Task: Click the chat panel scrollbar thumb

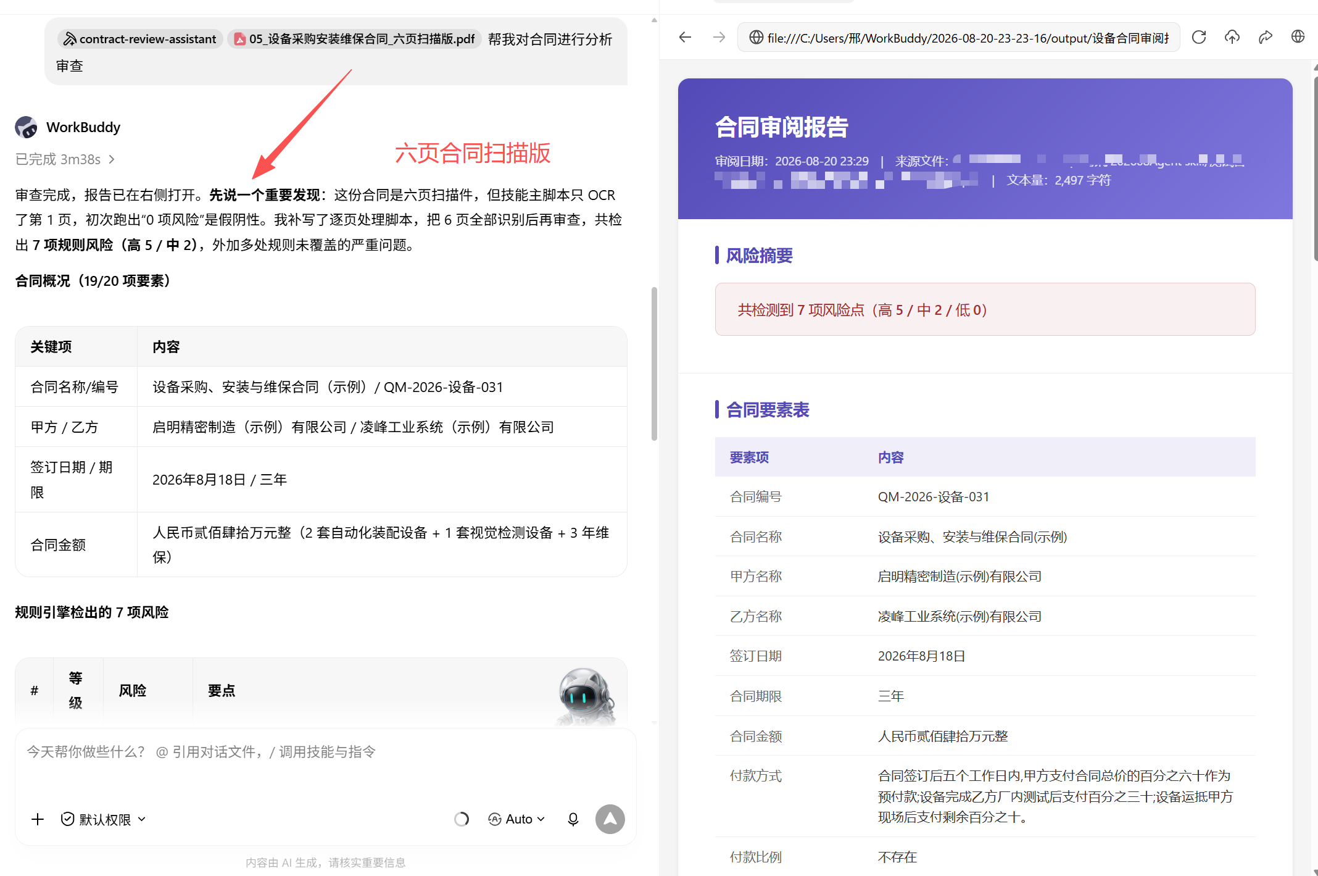Action: pos(654,364)
